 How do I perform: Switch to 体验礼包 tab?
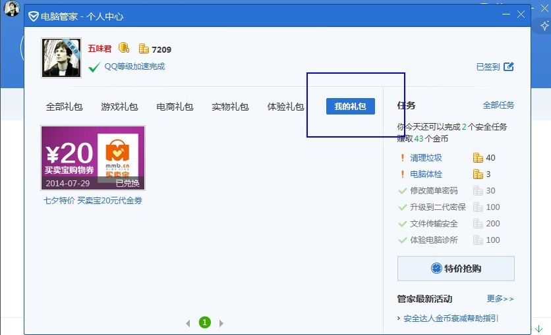tap(285, 107)
